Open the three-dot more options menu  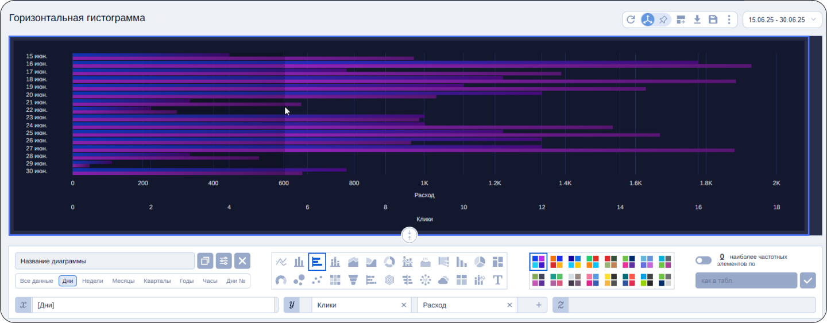pos(729,20)
